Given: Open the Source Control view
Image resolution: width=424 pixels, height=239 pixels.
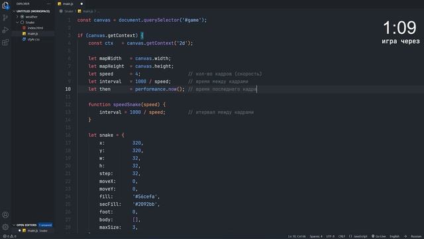Looking at the screenshot, I should 5,18.
